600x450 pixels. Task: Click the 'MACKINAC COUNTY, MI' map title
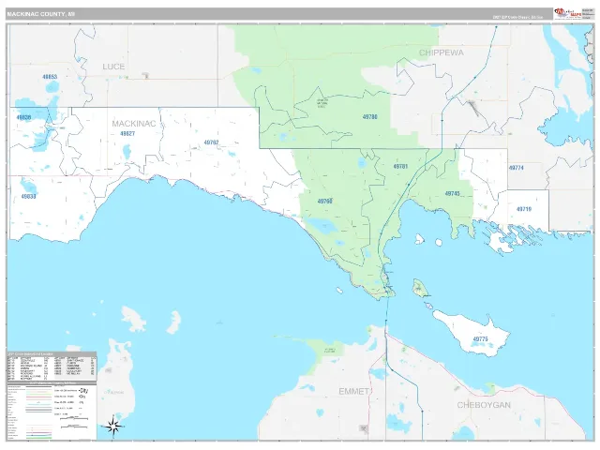(41, 14)
